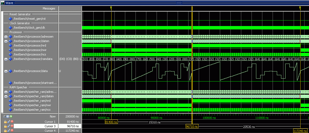This screenshot has width=309, height=133.
Task: Open Cursor 1 properties via wrench icon
Action: click(x=9, y=122)
